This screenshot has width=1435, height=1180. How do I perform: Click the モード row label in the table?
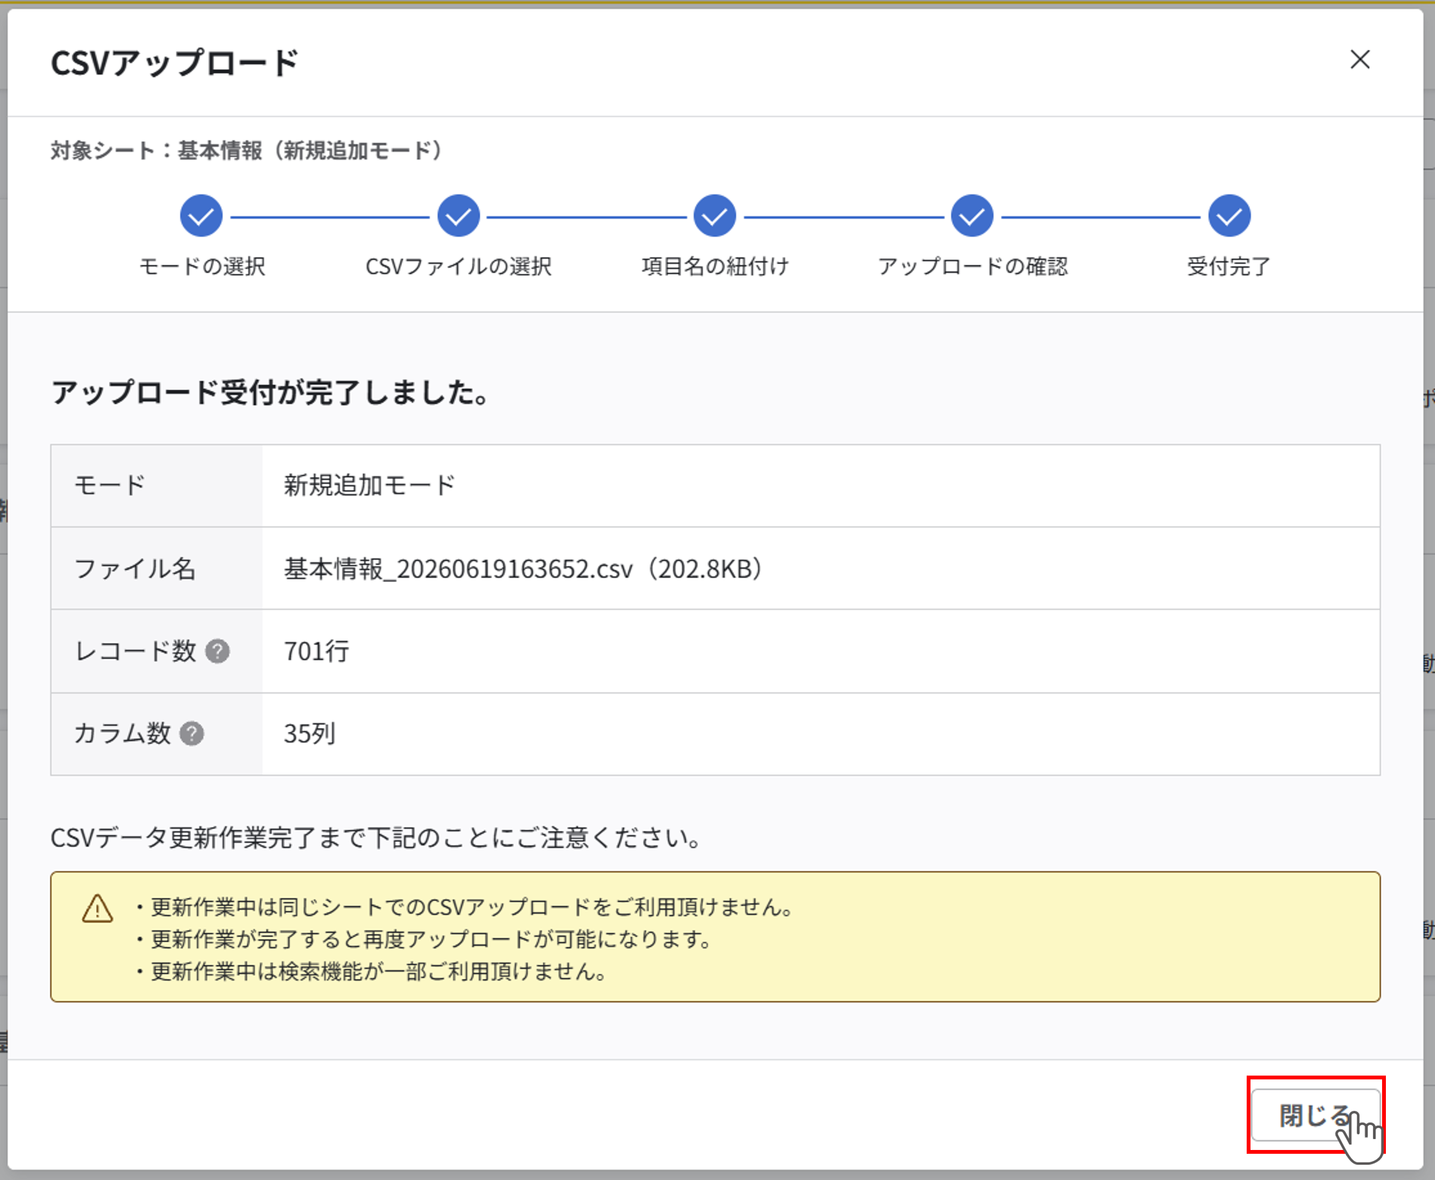110,485
